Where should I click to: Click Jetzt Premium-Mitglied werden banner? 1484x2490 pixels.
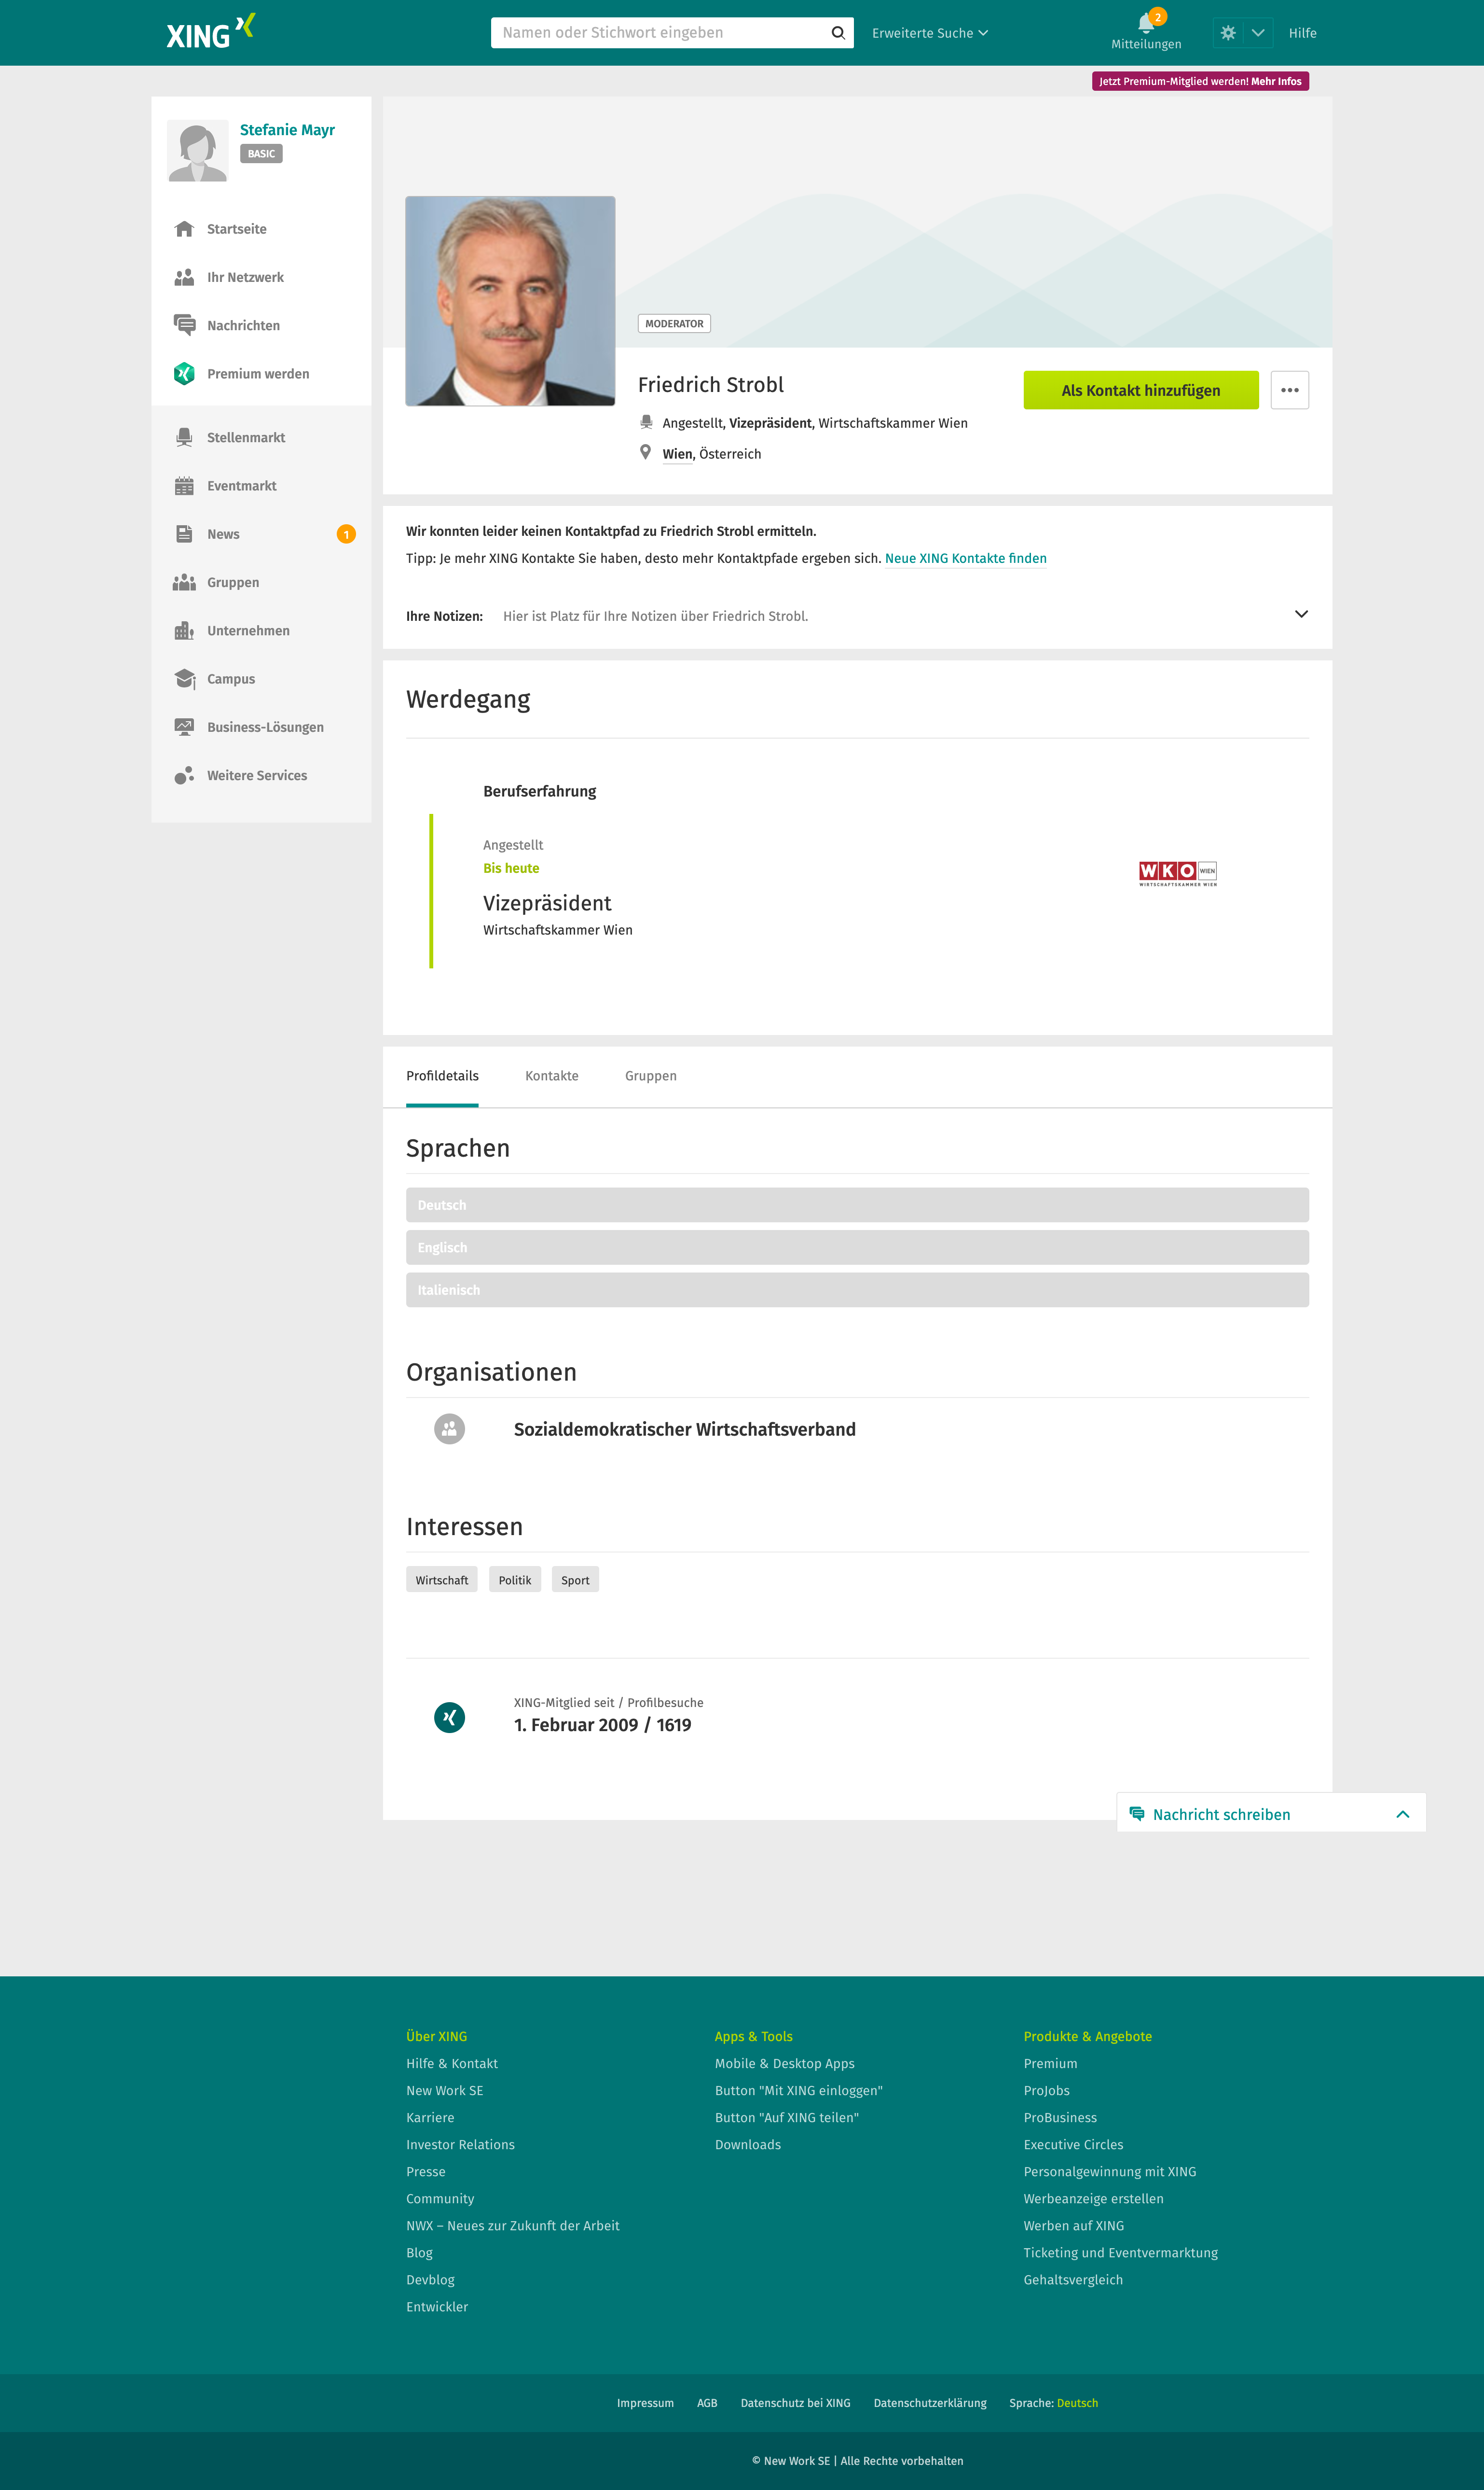coord(1200,81)
